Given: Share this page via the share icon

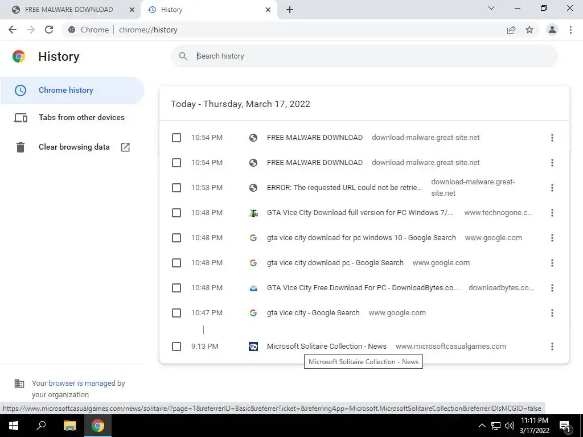Looking at the screenshot, I should [511, 30].
